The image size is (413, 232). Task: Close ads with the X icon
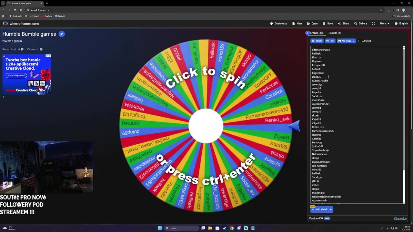point(41,49)
